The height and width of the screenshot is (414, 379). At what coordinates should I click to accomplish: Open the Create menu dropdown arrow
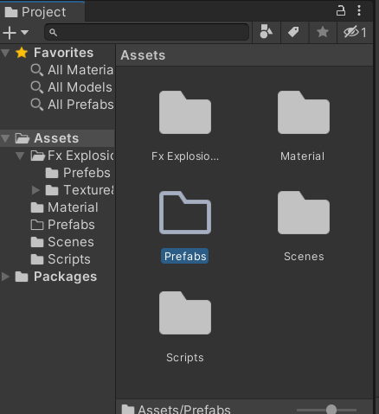[x=24, y=33]
